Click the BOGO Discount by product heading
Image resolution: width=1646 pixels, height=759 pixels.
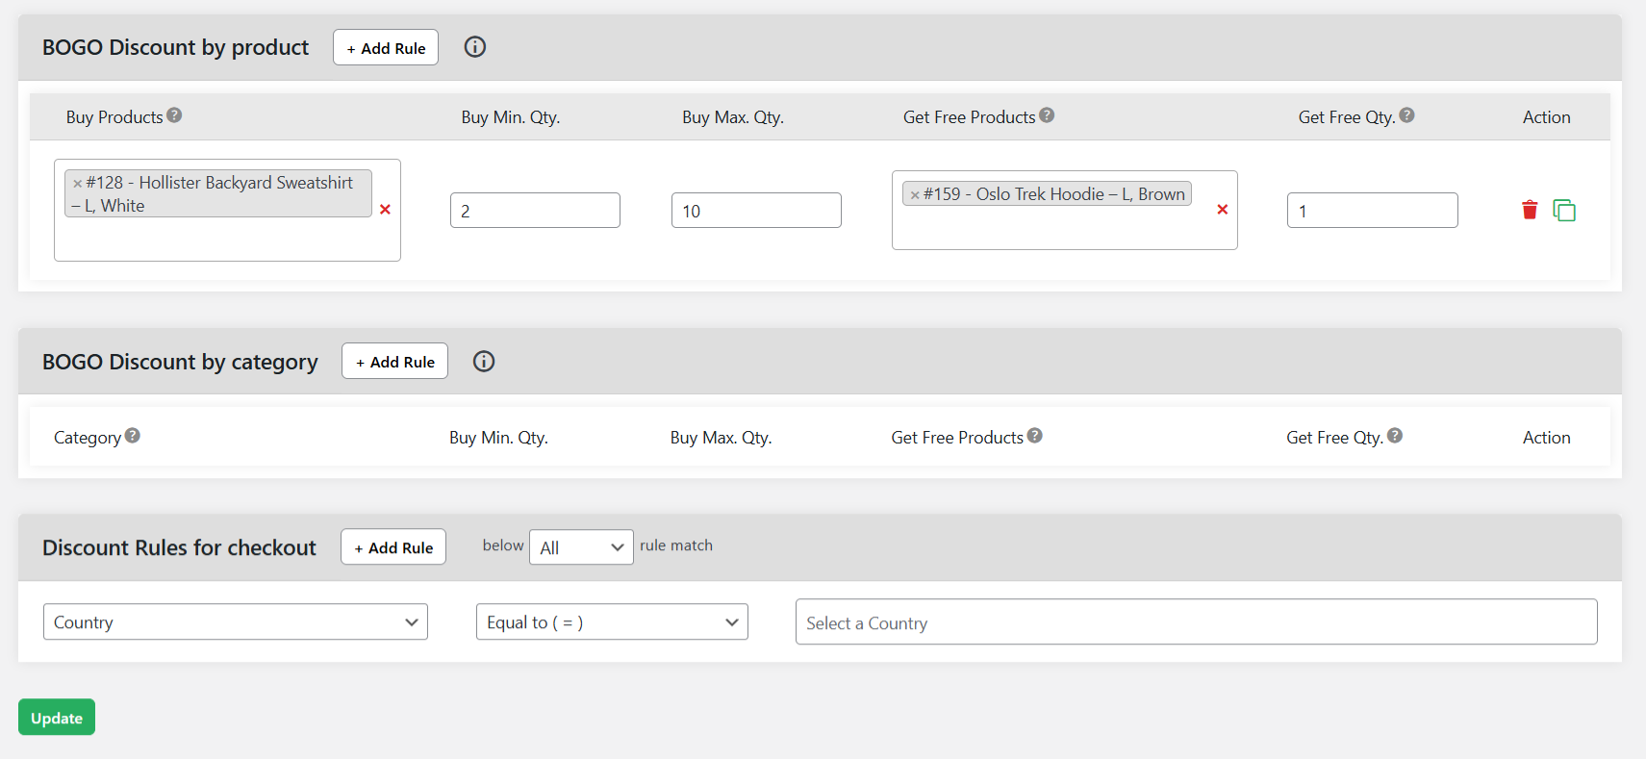[176, 47]
